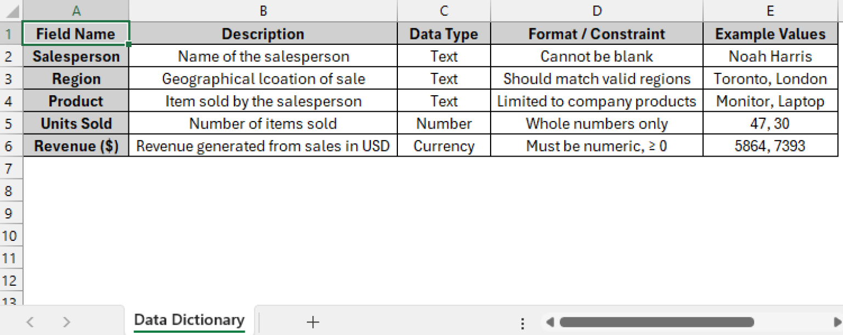Select column header B
Viewport: 843px width, 335px height.
pos(263,10)
